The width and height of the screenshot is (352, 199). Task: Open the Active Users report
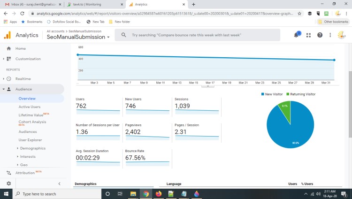[30, 107]
